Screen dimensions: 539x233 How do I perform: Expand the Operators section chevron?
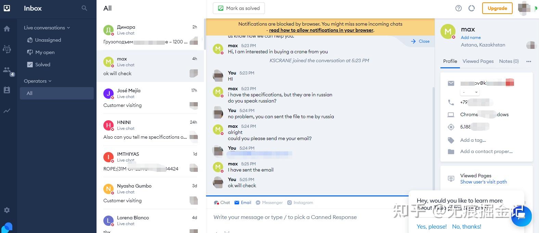[x=50, y=81]
